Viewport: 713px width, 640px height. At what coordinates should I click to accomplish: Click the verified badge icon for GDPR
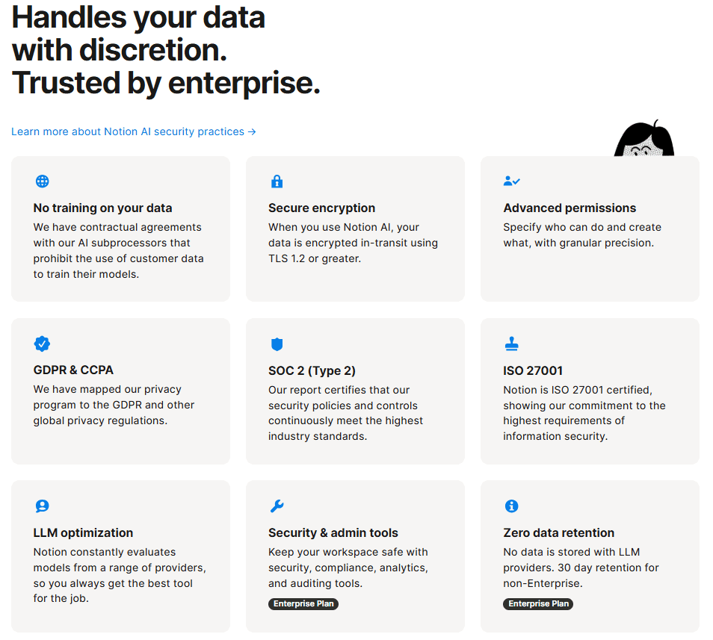pyautogui.click(x=43, y=344)
